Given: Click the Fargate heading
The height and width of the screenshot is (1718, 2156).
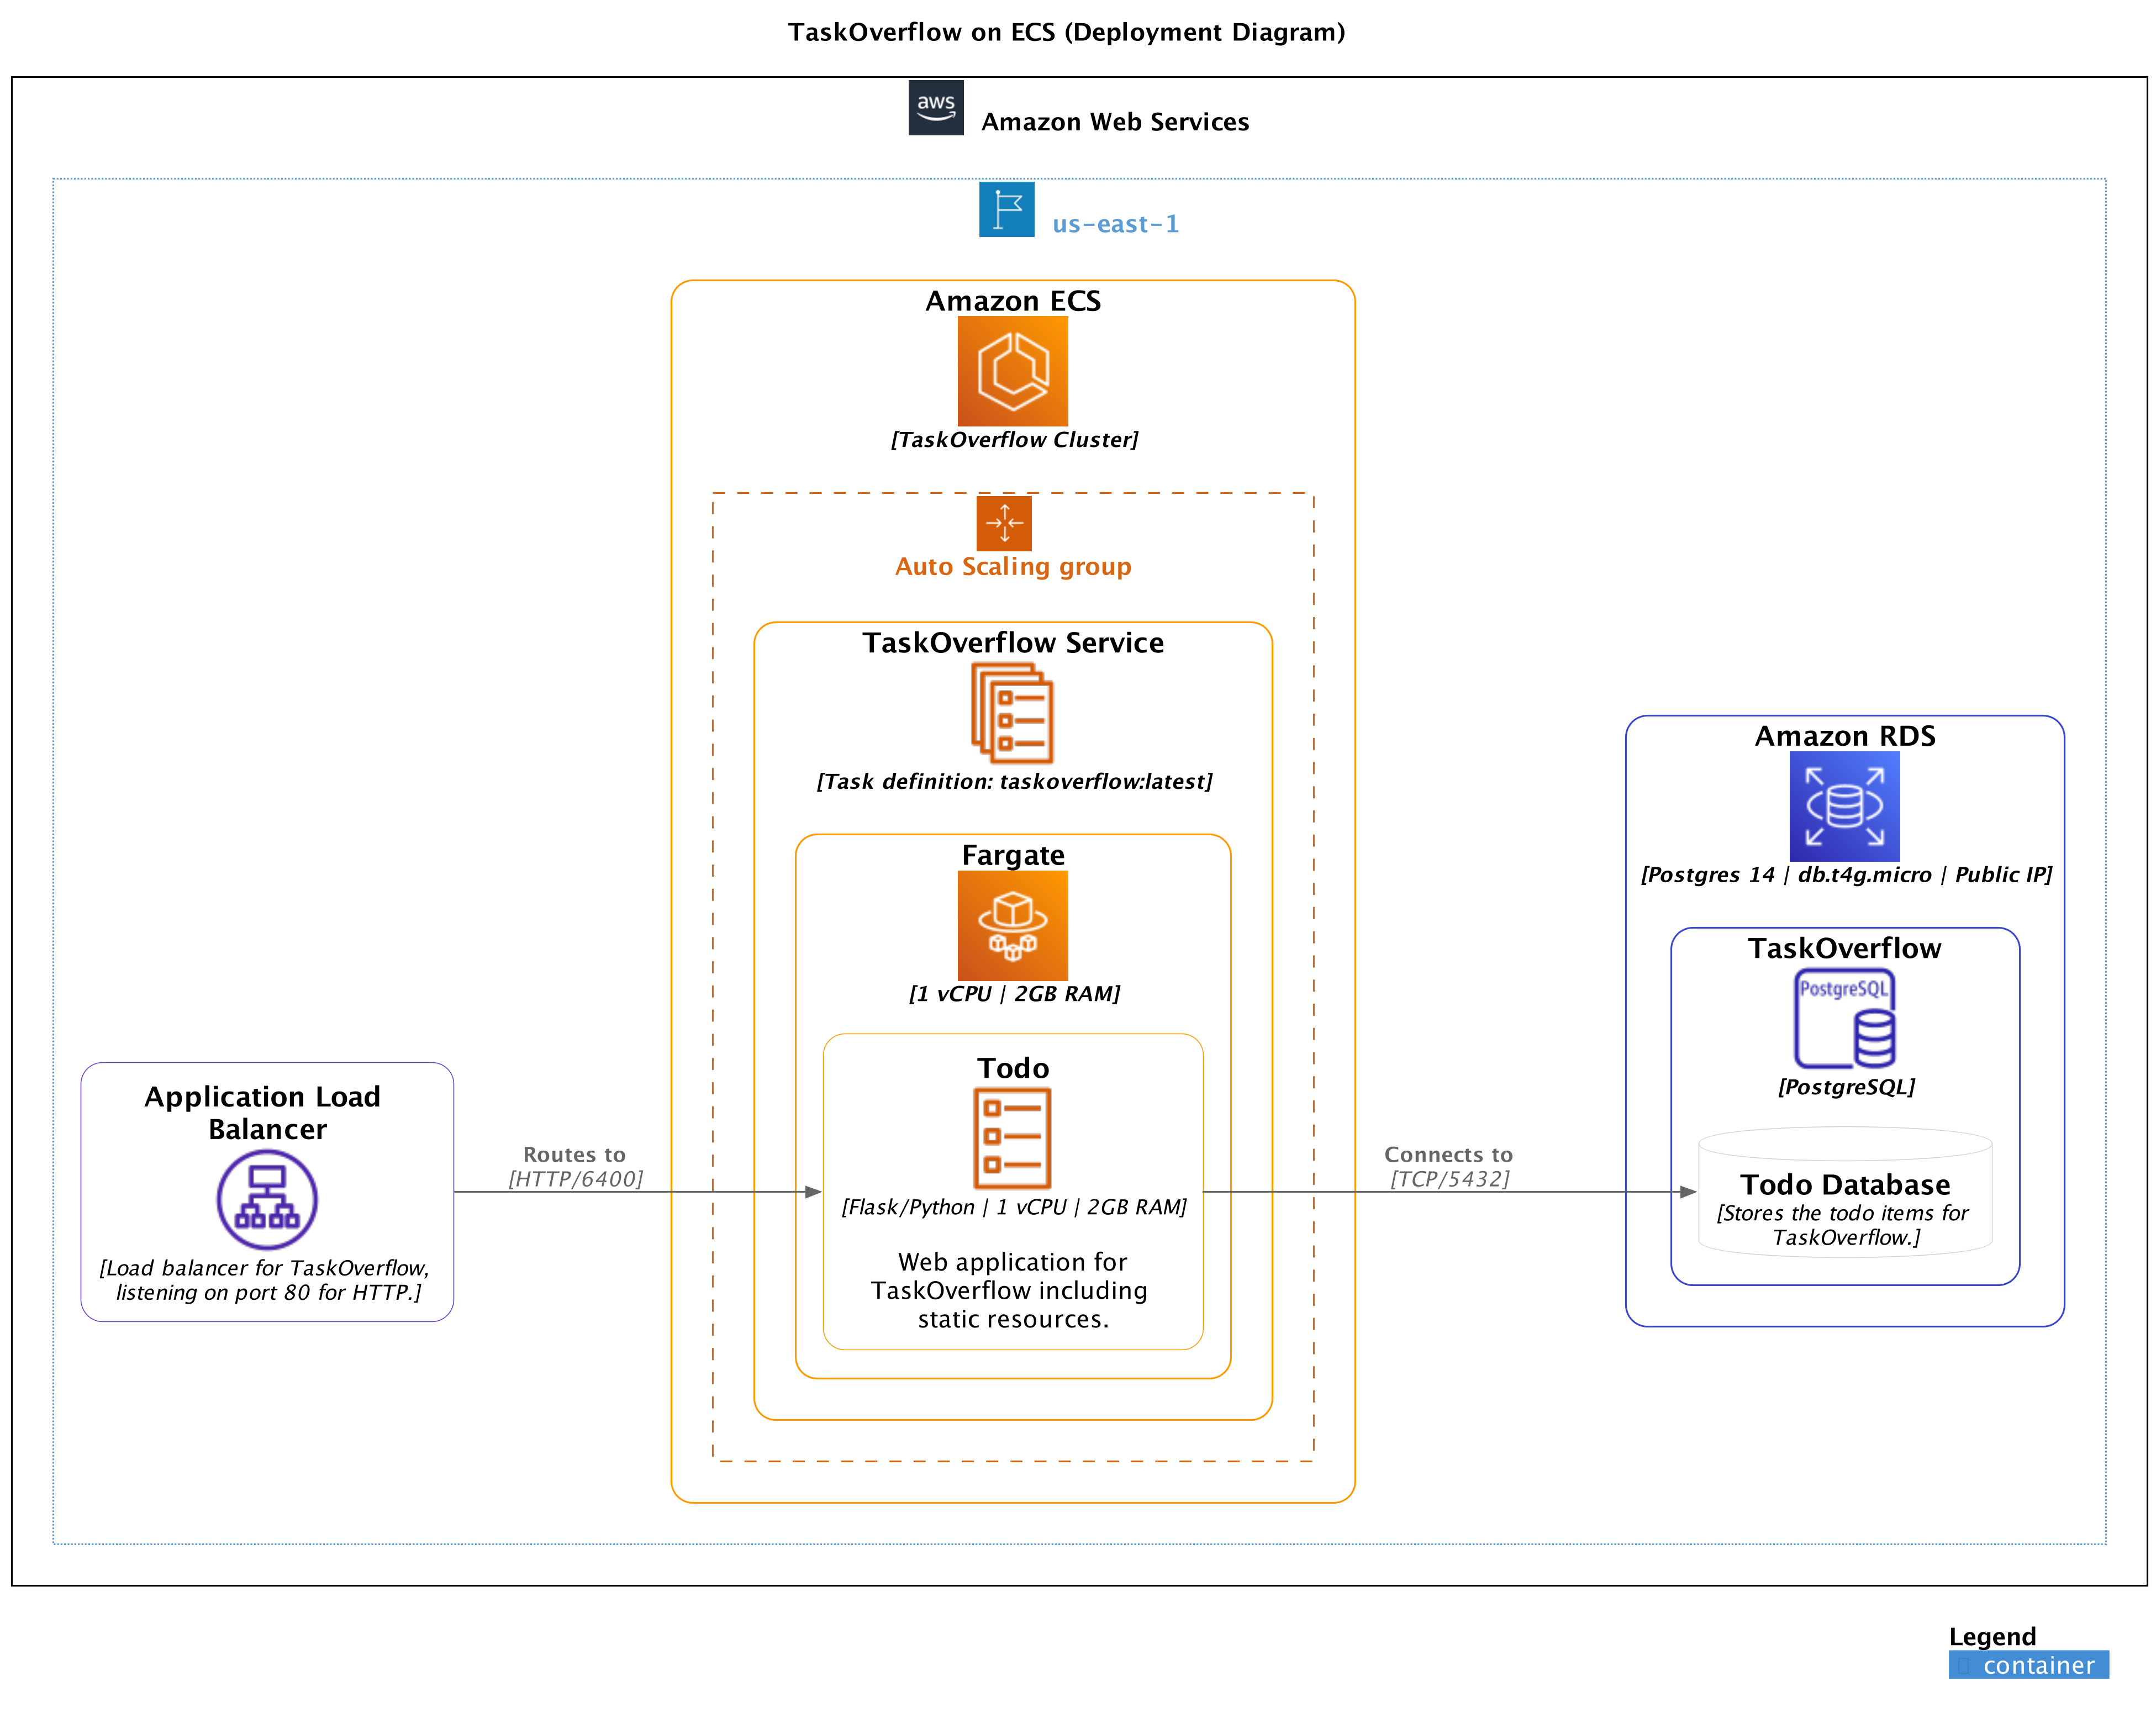Looking at the screenshot, I should (1012, 855).
